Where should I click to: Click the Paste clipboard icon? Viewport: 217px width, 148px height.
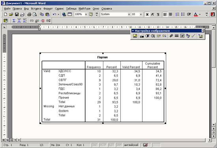[x=47, y=14]
